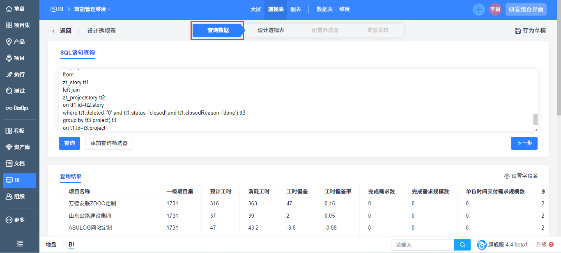Click the bottom search input field
The width and height of the screenshot is (561, 253).
tap(422, 245)
